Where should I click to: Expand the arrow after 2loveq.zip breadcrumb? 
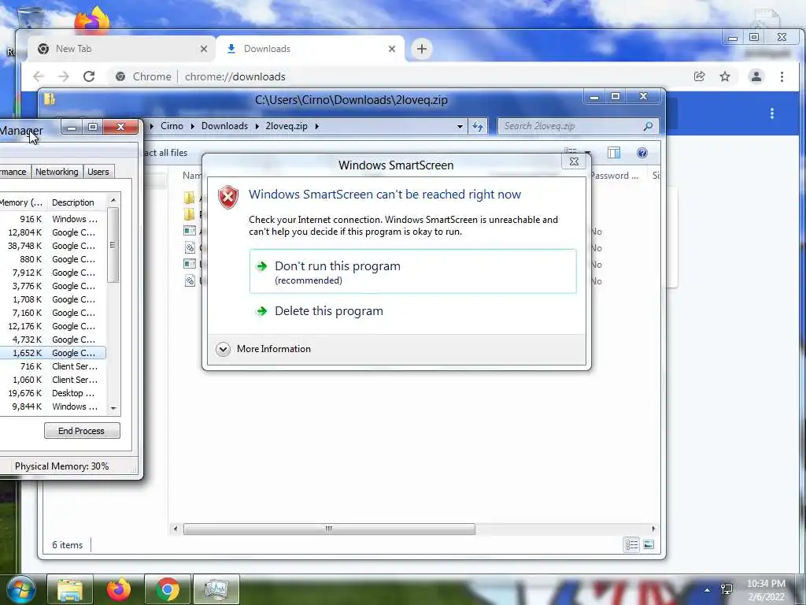(x=316, y=126)
